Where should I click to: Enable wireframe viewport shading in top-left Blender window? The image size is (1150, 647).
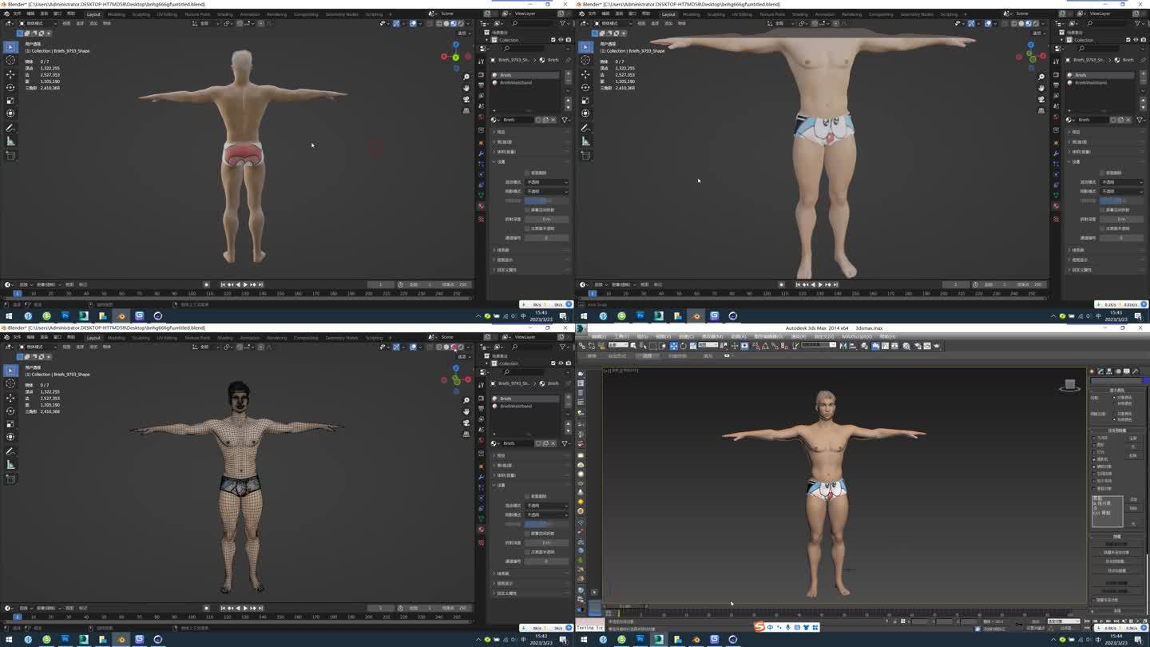(439, 23)
